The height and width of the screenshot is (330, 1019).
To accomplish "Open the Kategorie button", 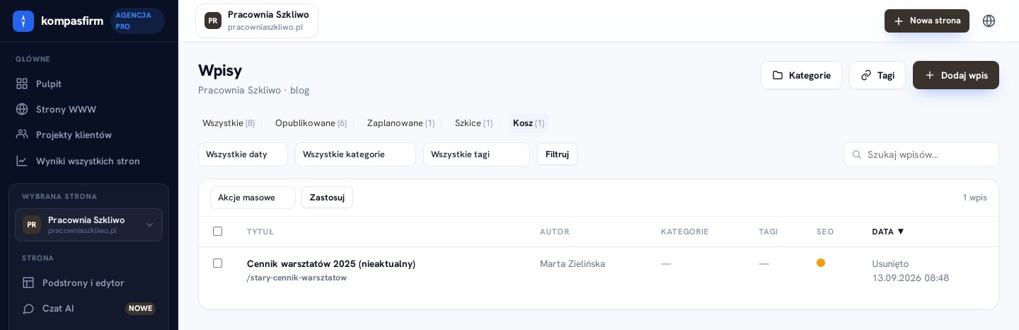I will coord(801,75).
